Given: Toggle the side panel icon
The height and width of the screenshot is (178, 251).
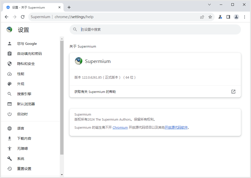Looking at the screenshot, I should (228, 17).
